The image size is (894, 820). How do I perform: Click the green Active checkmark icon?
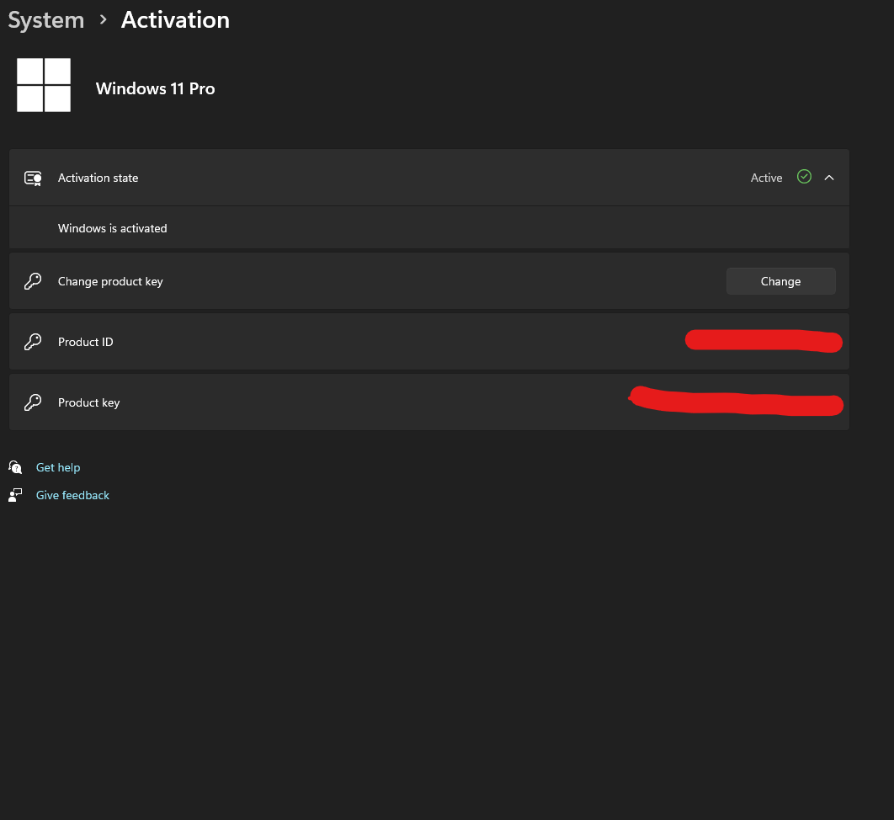pos(804,177)
